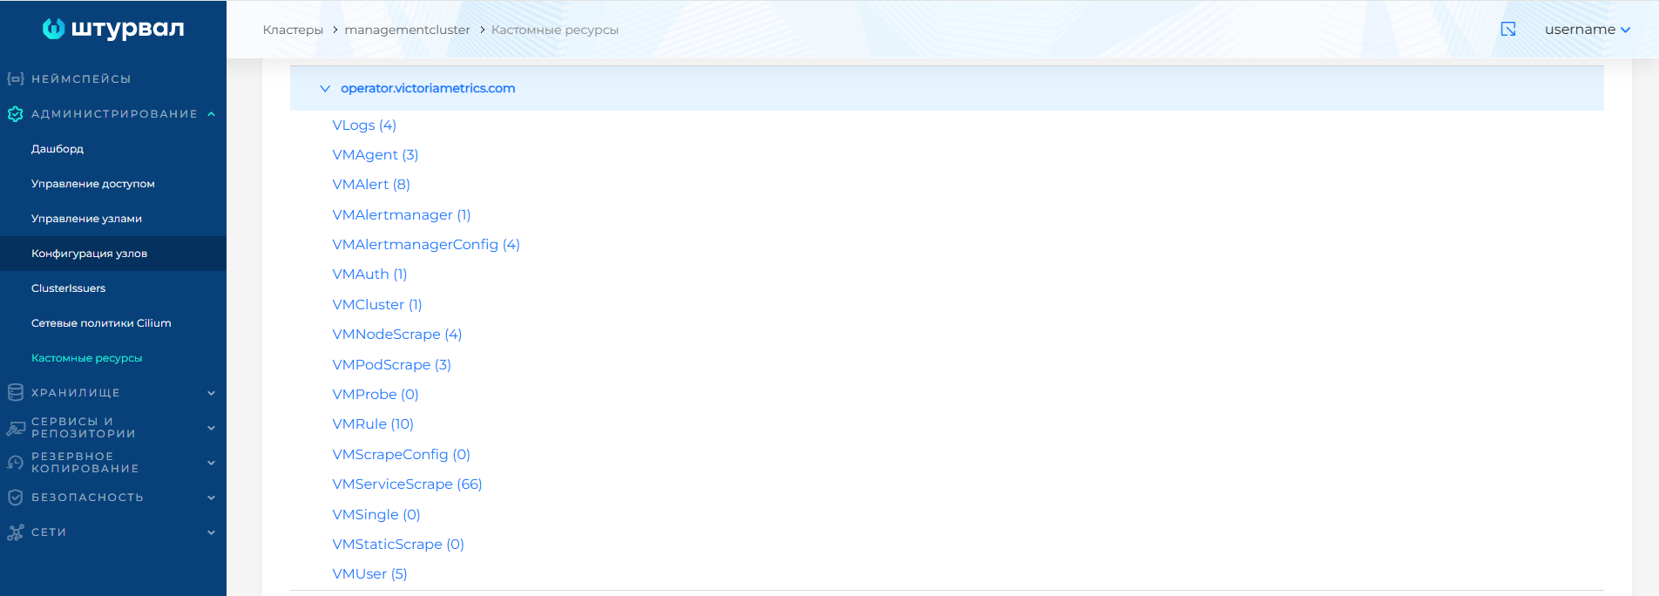
Task: Click the Сервисы и репозитории icon
Action: coord(15,428)
